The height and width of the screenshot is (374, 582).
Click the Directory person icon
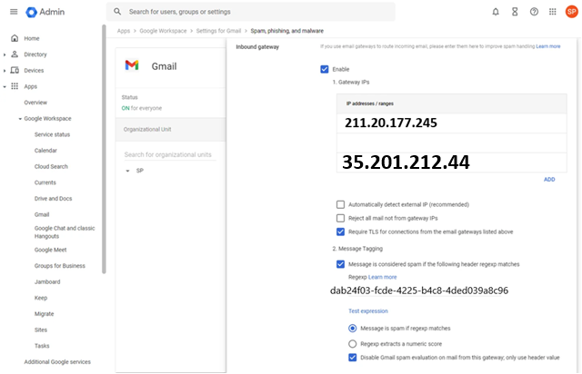point(15,54)
